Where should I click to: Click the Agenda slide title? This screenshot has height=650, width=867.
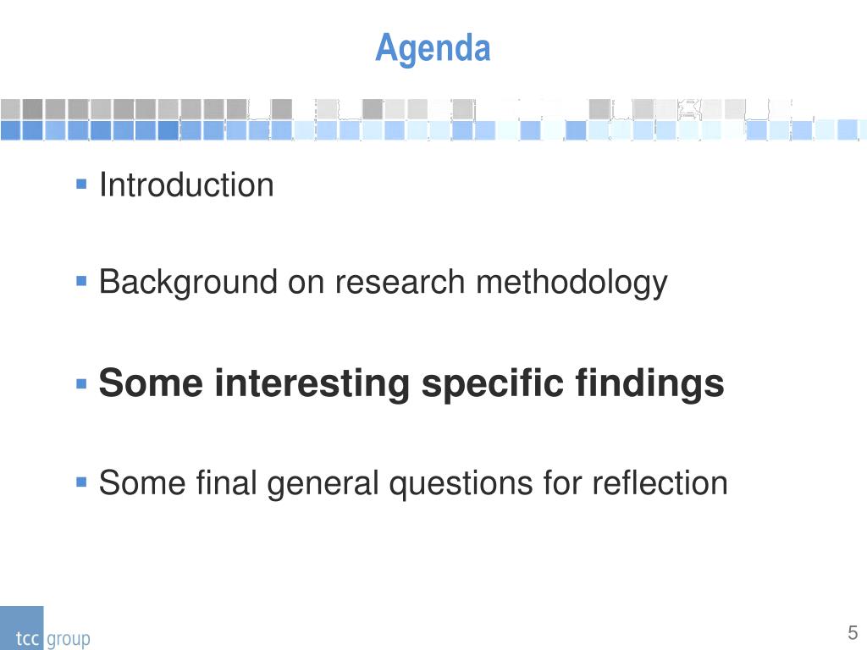coord(433,48)
